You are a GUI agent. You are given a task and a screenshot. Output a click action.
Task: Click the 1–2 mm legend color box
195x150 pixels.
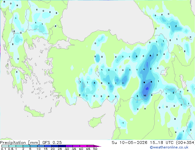pyautogui.click(x=19, y=146)
